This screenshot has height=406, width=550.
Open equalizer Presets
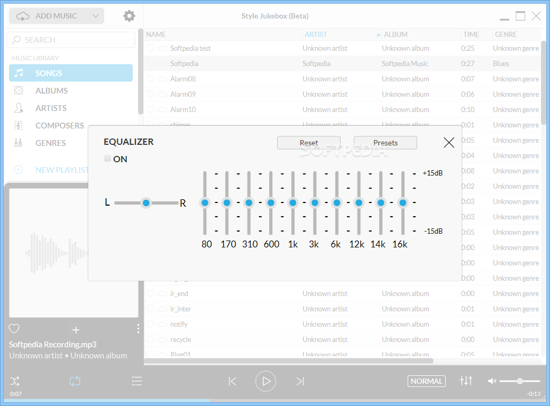click(385, 143)
